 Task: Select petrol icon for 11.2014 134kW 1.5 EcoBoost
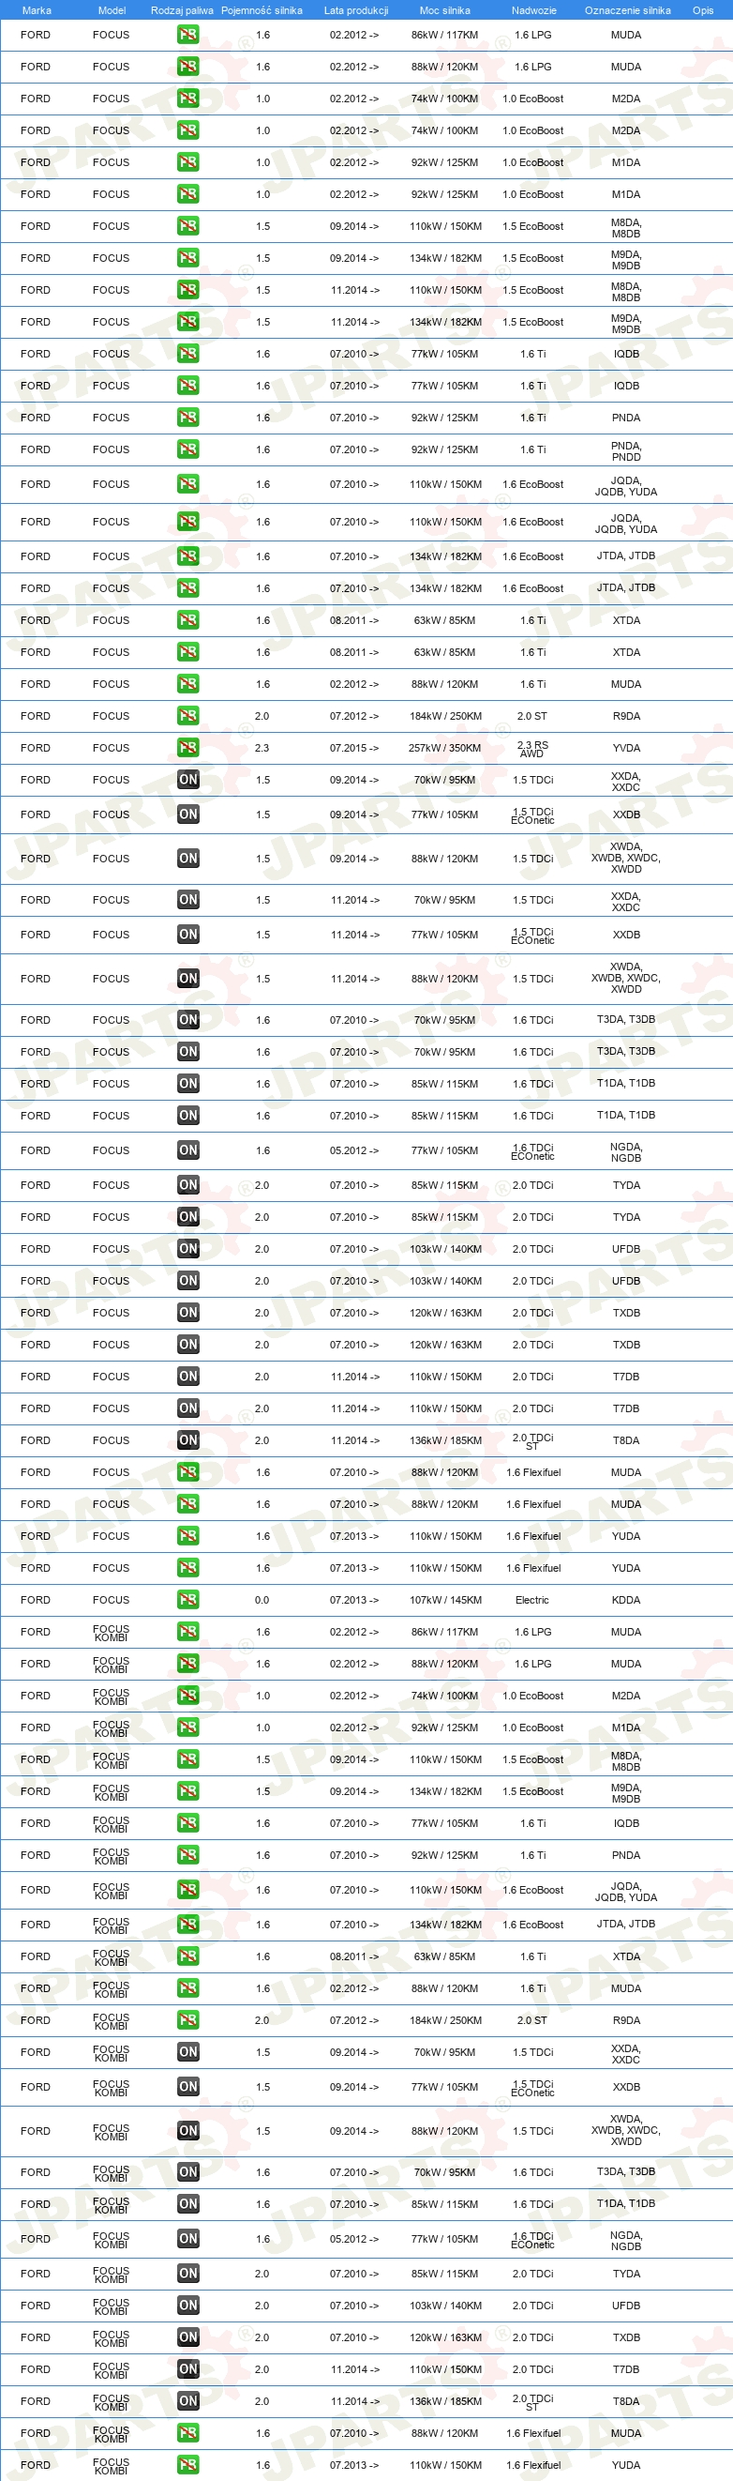[x=187, y=322]
